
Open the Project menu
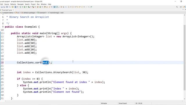click(x=33, y=4)
